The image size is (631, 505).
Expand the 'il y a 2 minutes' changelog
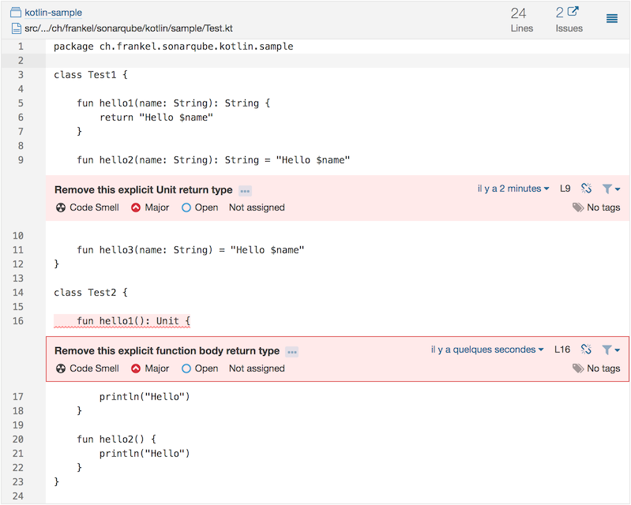pyautogui.click(x=514, y=189)
